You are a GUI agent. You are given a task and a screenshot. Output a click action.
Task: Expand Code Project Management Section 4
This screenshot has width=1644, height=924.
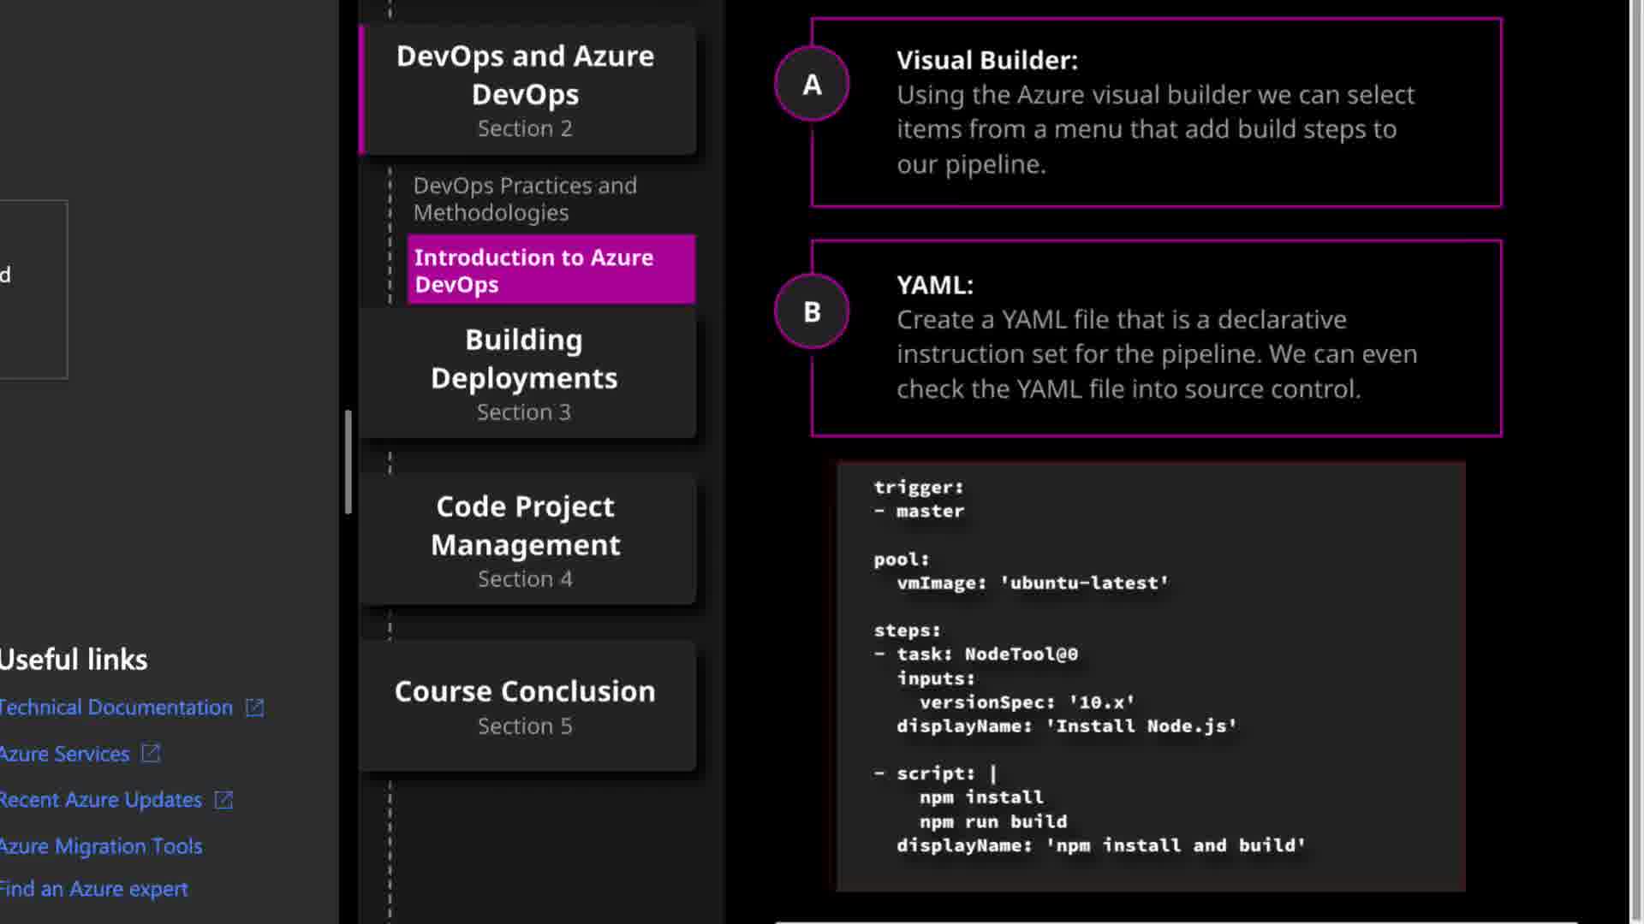[x=526, y=540]
